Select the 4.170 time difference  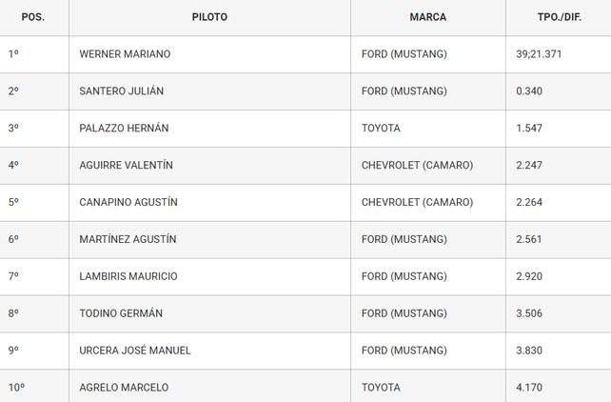(x=529, y=388)
